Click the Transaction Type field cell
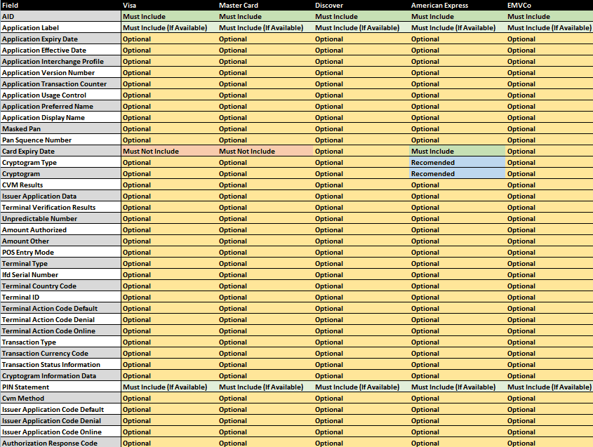Screen dimensions: 593x447 [60, 342]
